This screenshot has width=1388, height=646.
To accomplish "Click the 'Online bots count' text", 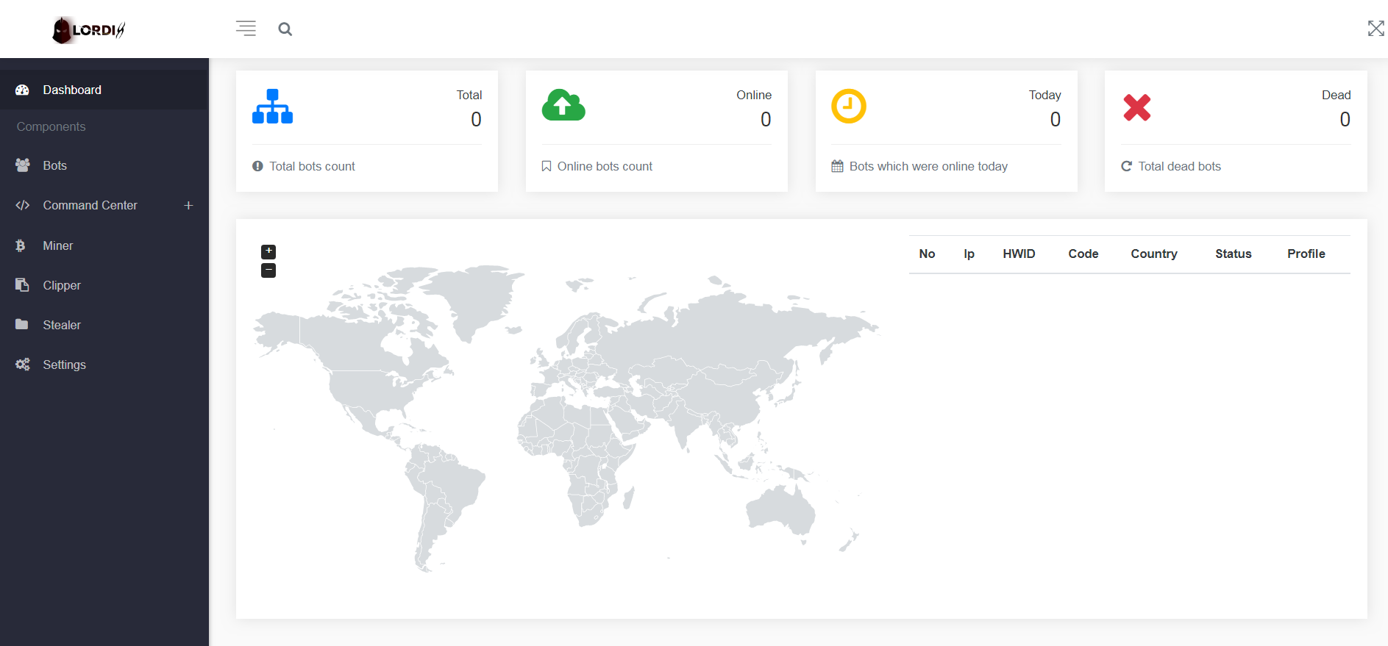I will [x=605, y=166].
